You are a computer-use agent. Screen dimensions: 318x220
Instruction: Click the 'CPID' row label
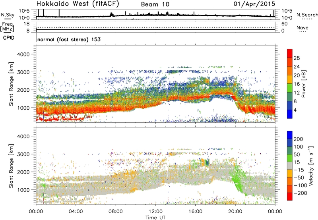click(9, 38)
